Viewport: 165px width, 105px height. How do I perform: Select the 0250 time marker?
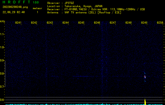coord(160,23)
